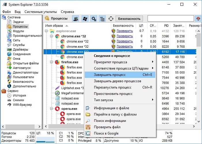
Task: Click the Windows-flag system processes toolbar icon
Action: (85, 19)
